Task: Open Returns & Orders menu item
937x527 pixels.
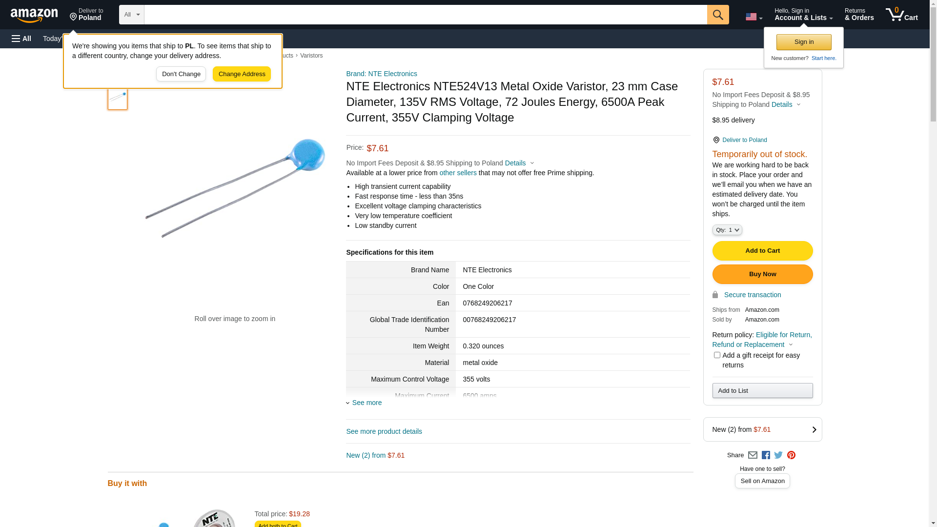Action: [x=859, y=15]
